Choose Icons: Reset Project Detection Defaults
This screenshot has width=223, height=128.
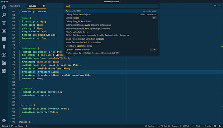point(111,39)
